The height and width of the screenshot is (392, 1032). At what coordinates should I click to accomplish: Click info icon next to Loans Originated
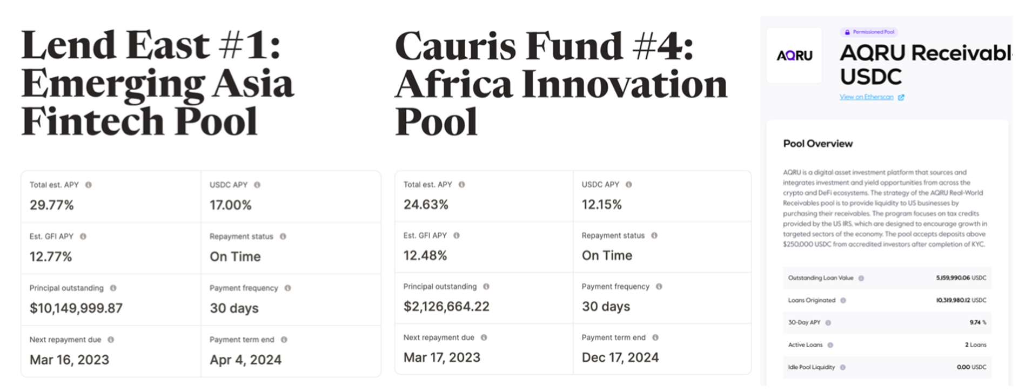(843, 300)
